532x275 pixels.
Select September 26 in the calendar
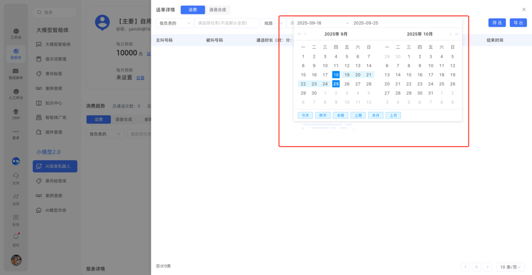347,84
